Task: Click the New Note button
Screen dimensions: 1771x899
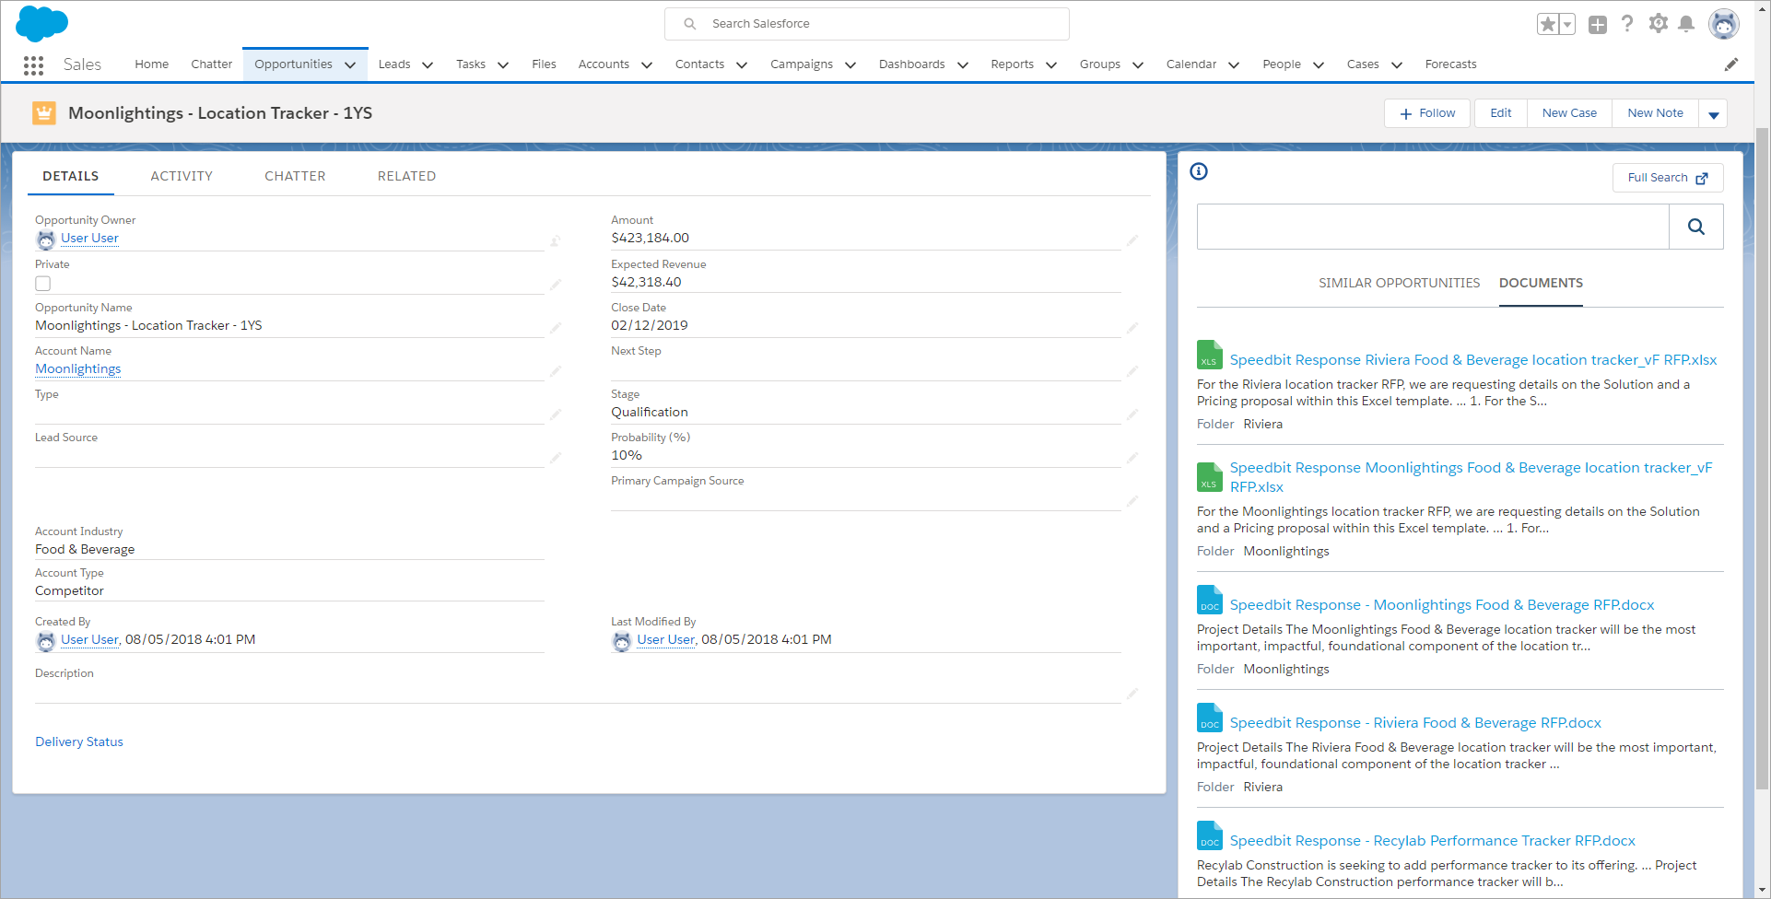Action: pos(1655,113)
